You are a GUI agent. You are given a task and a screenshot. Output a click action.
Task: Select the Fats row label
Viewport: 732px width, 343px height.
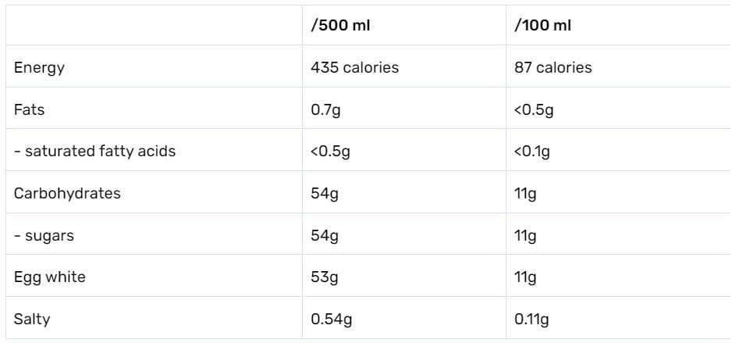(29, 110)
